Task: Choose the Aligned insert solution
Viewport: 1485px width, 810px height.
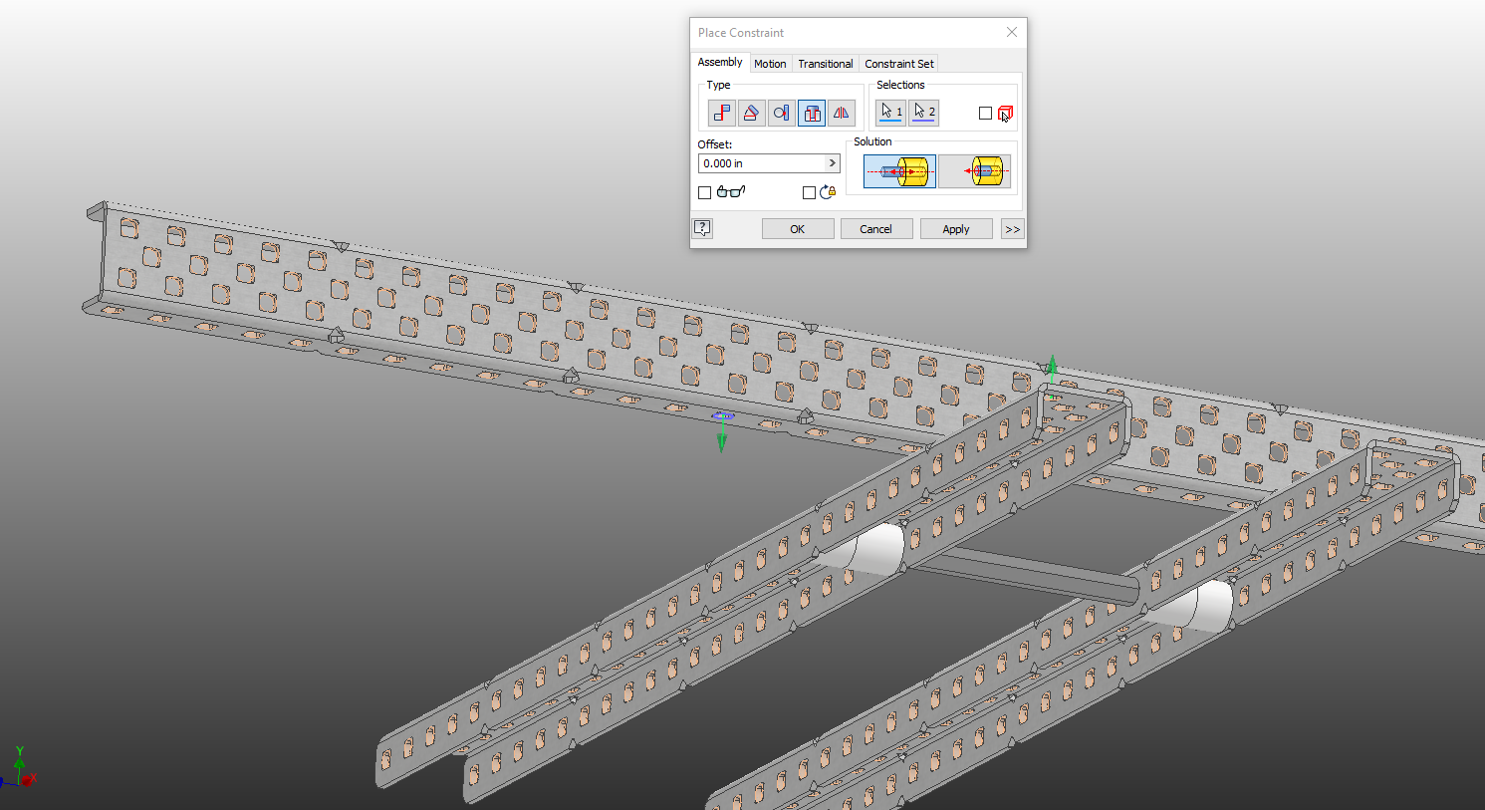Action: tap(975, 171)
